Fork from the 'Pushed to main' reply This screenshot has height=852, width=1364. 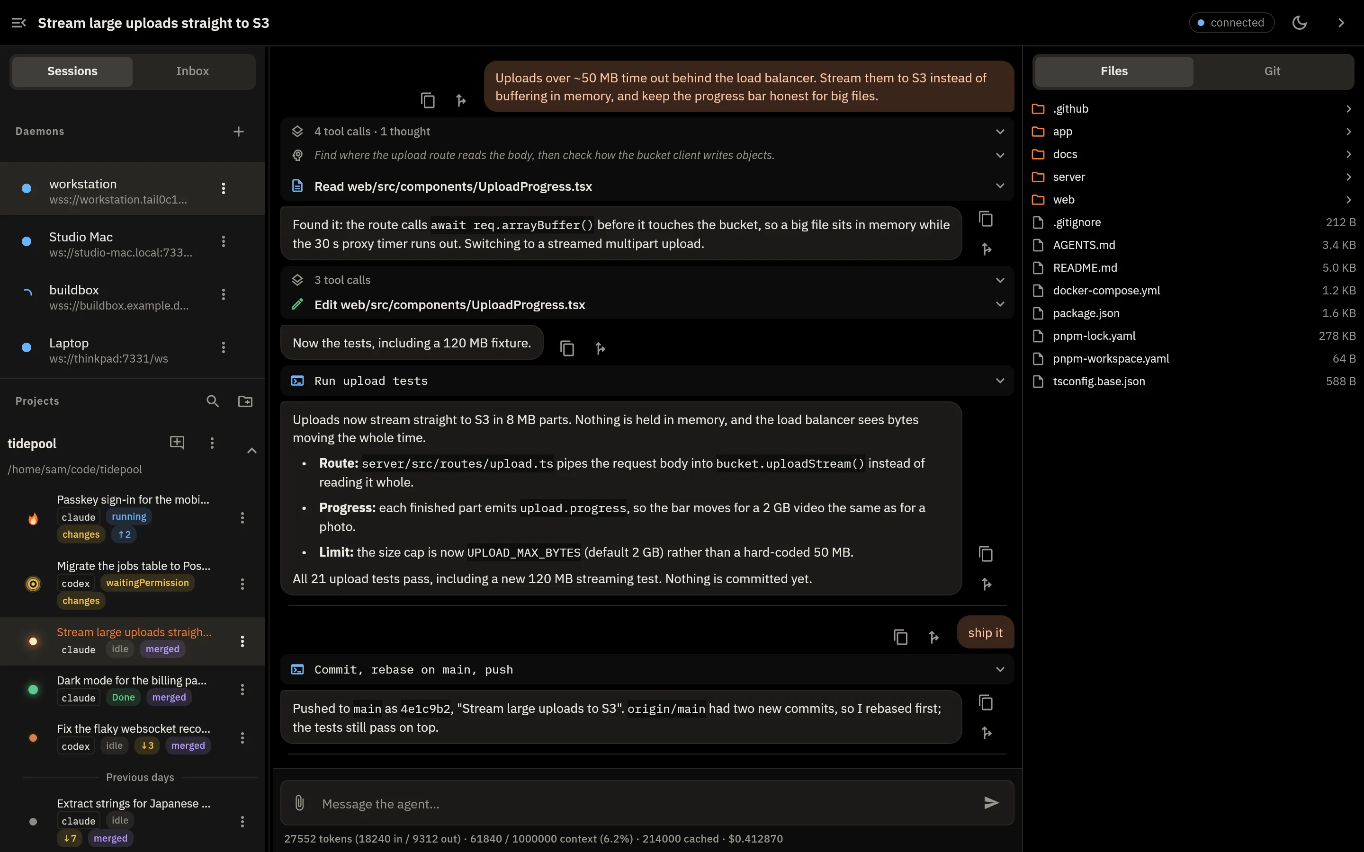coord(986,733)
